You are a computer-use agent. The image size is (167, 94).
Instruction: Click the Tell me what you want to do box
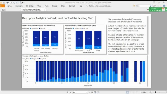click(x=100, y=6)
